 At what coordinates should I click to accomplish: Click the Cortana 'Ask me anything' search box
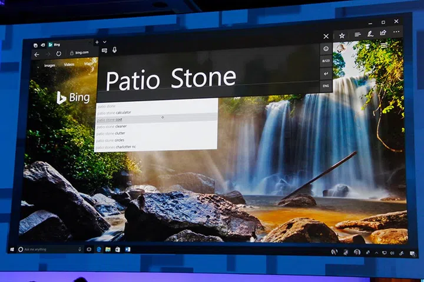coord(50,250)
